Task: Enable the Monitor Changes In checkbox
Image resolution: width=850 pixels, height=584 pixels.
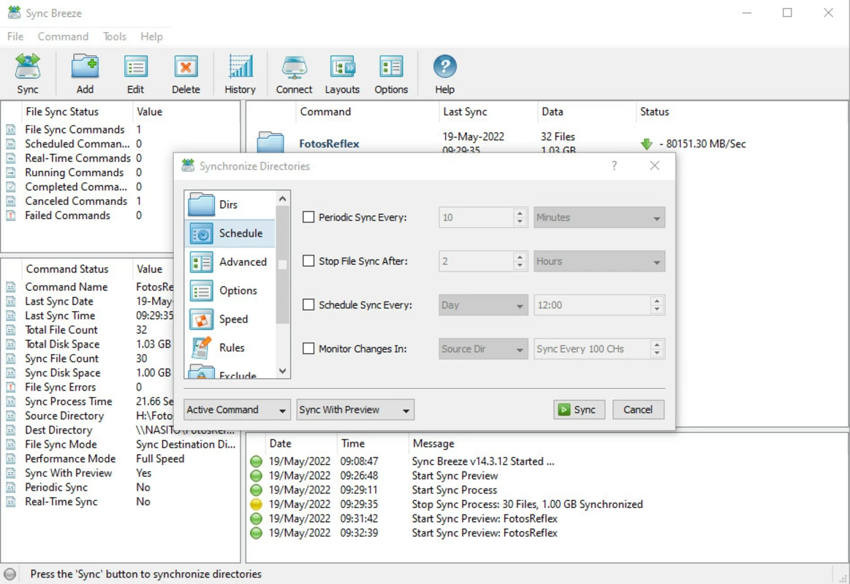Action: pyautogui.click(x=308, y=348)
